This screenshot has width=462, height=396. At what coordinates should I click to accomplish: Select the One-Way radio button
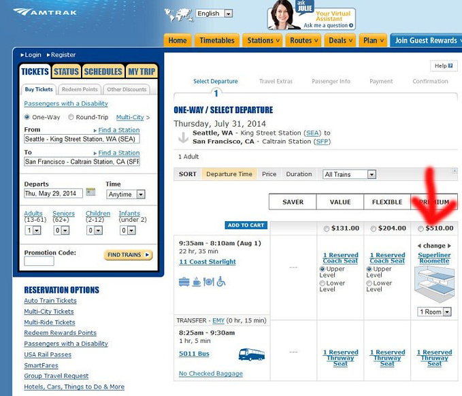[27, 117]
